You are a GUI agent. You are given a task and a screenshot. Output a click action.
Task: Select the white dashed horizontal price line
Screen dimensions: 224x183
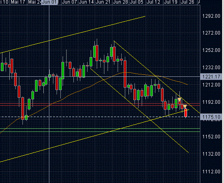100,117
